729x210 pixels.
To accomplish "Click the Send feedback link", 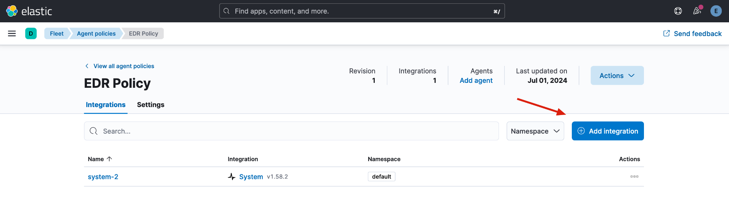I will coord(693,34).
